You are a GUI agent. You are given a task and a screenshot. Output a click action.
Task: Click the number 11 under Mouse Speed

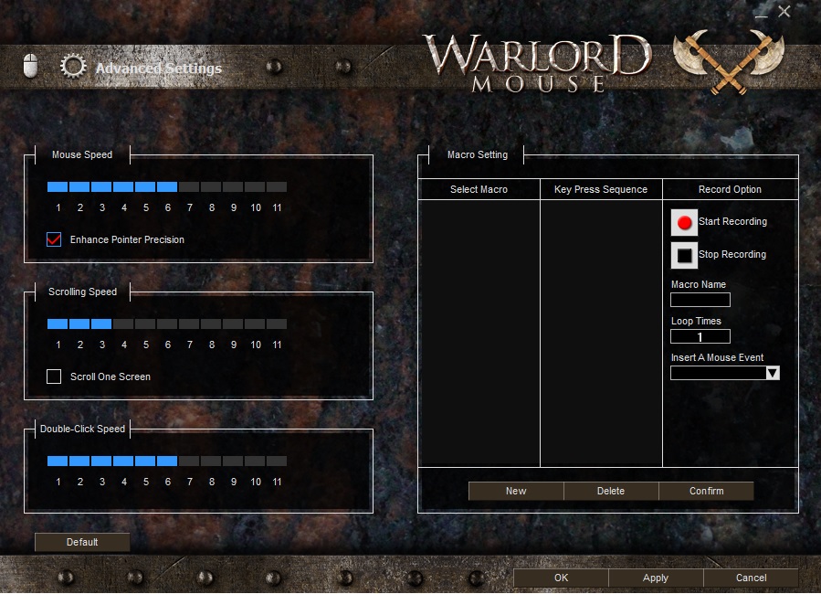pos(277,208)
